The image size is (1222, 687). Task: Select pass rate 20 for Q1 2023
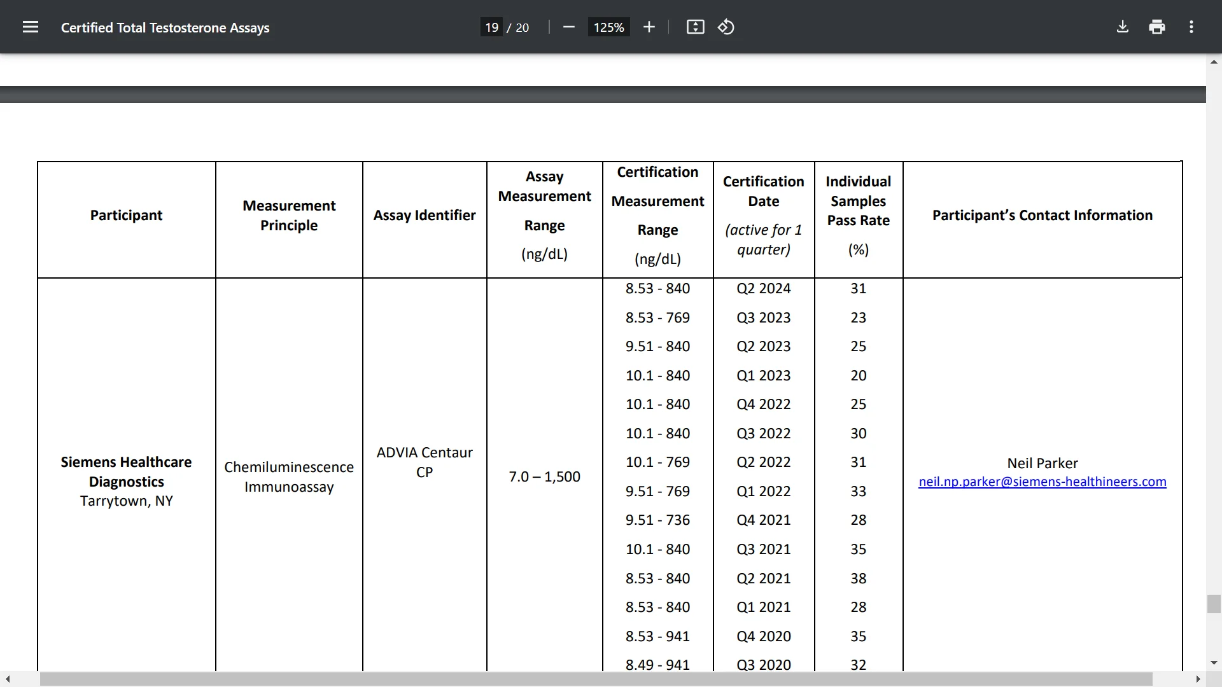pos(859,375)
